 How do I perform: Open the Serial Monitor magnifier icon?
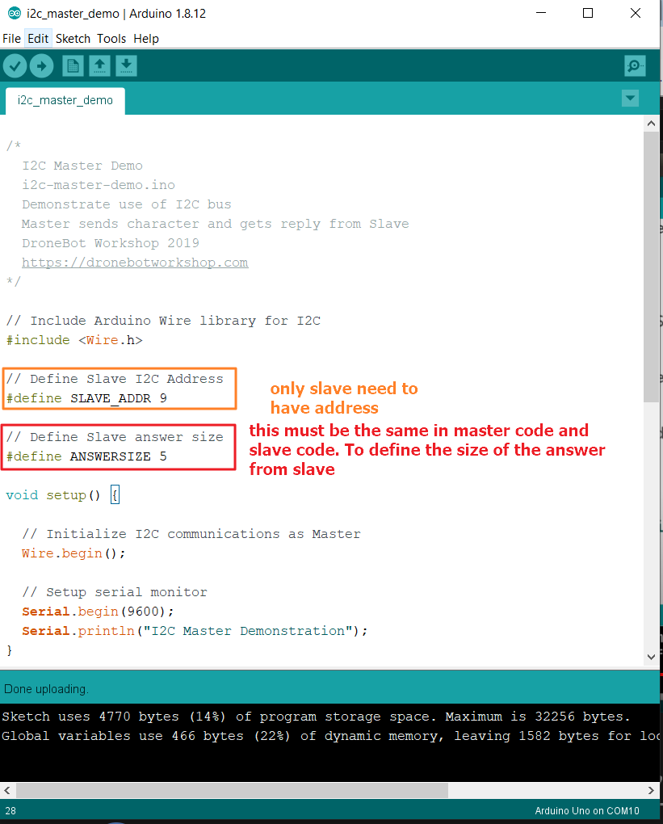pyautogui.click(x=635, y=66)
